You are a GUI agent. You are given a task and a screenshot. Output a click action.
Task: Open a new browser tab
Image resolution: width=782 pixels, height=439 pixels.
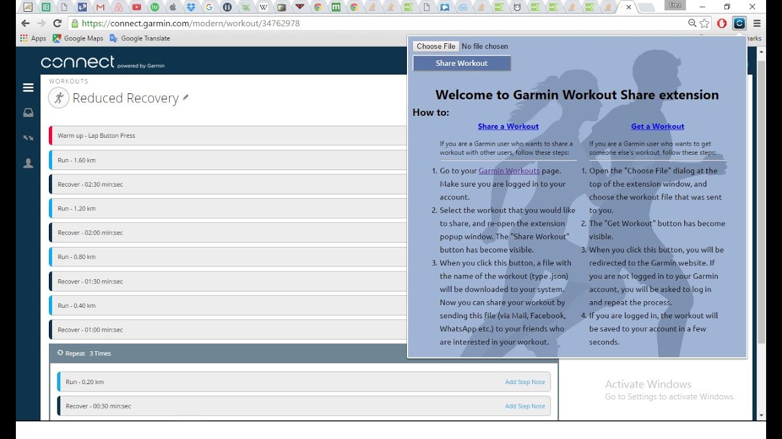pos(646,7)
